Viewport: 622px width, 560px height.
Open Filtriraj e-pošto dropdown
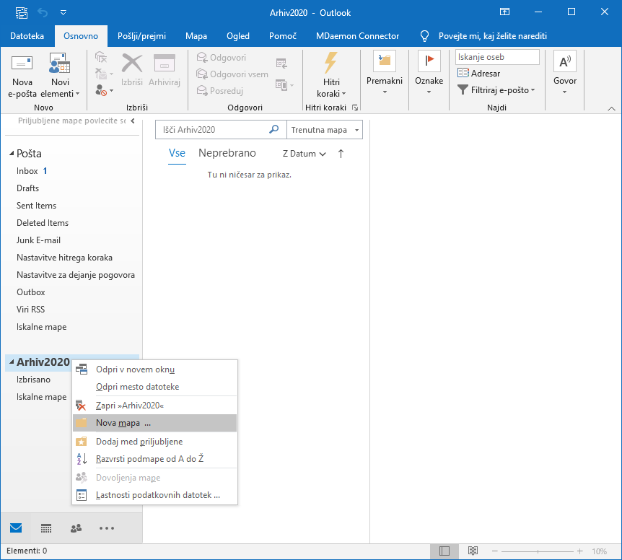(x=496, y=90)
